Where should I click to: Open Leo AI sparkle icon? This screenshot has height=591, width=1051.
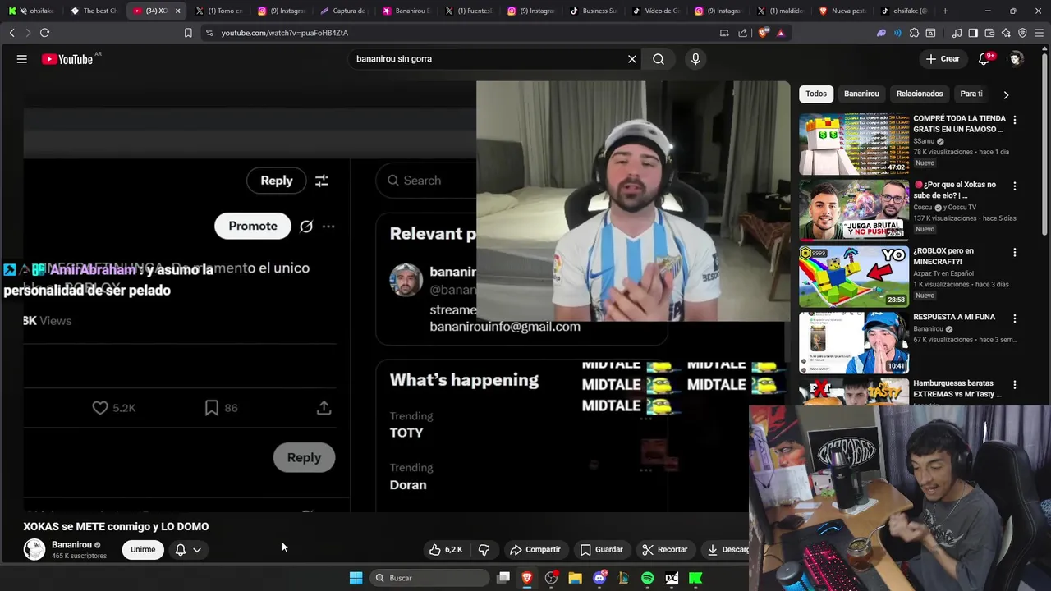point(1006,33)
